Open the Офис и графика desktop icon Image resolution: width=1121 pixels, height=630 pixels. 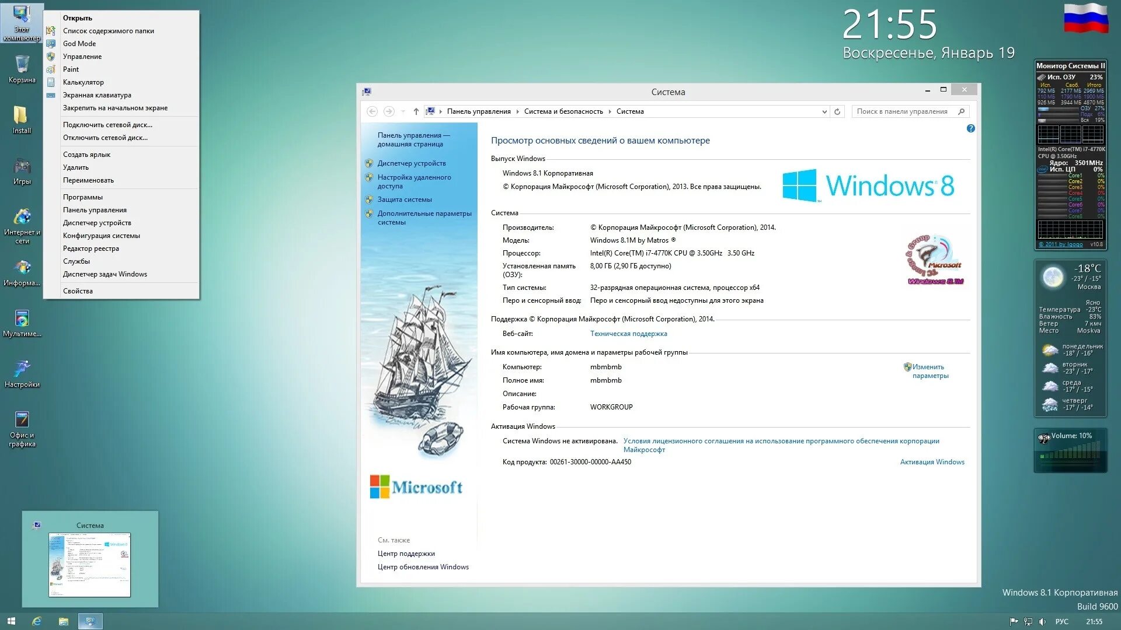tap(22, 429)
